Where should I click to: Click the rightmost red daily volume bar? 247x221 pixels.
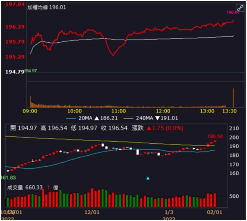[215, 200]
